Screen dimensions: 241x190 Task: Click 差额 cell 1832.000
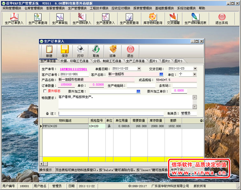[174, 126]
